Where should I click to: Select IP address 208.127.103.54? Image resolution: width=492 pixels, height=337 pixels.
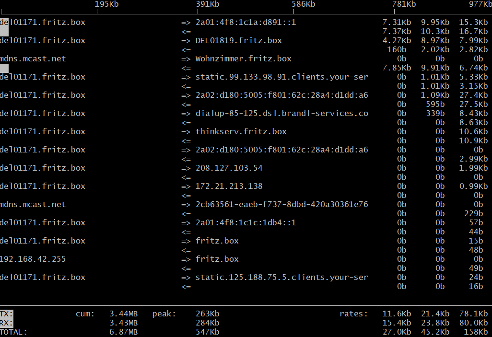coord(229,168)
